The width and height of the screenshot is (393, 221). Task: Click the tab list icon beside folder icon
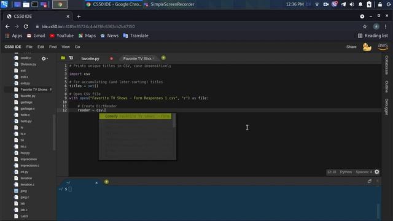click(71, 58)
